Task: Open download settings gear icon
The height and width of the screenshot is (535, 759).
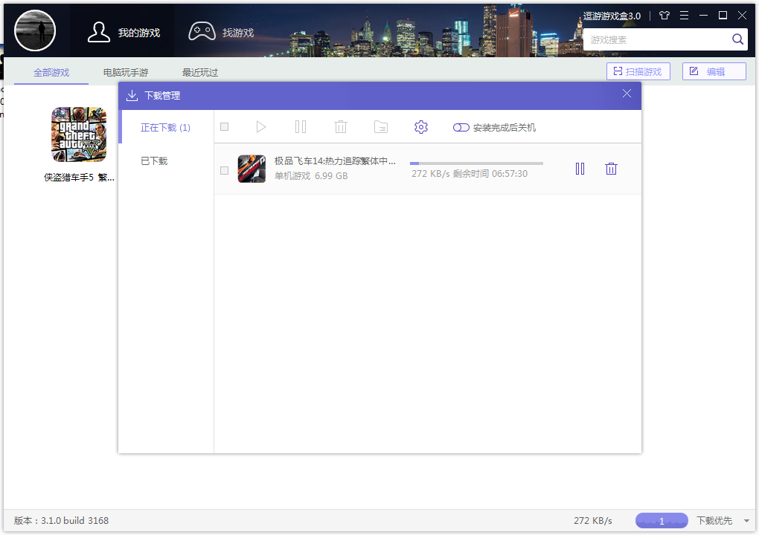Action: pyautogui.click(x=421, y=127)
